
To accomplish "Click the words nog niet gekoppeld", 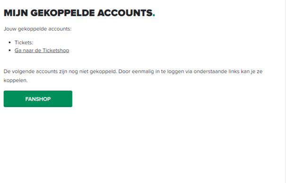I will [x=93, y=71].
